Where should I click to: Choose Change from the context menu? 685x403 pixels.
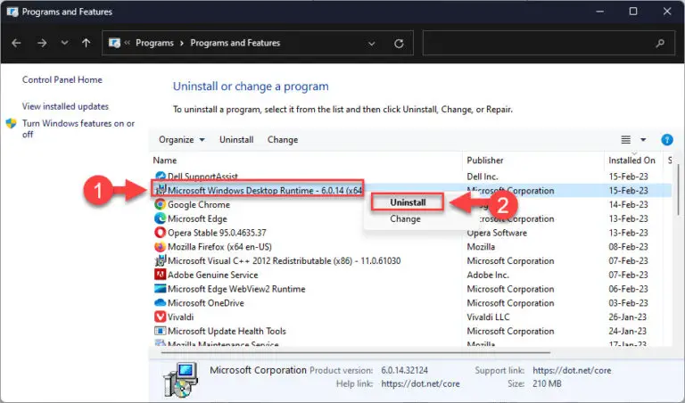click(x=405, y=219)
